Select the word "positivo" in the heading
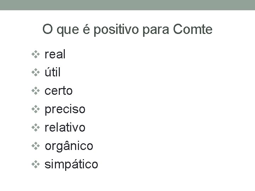The image size is (255, 191). pos(116,30)
